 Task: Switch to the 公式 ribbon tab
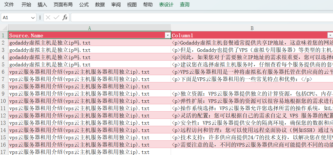(84, 4)
